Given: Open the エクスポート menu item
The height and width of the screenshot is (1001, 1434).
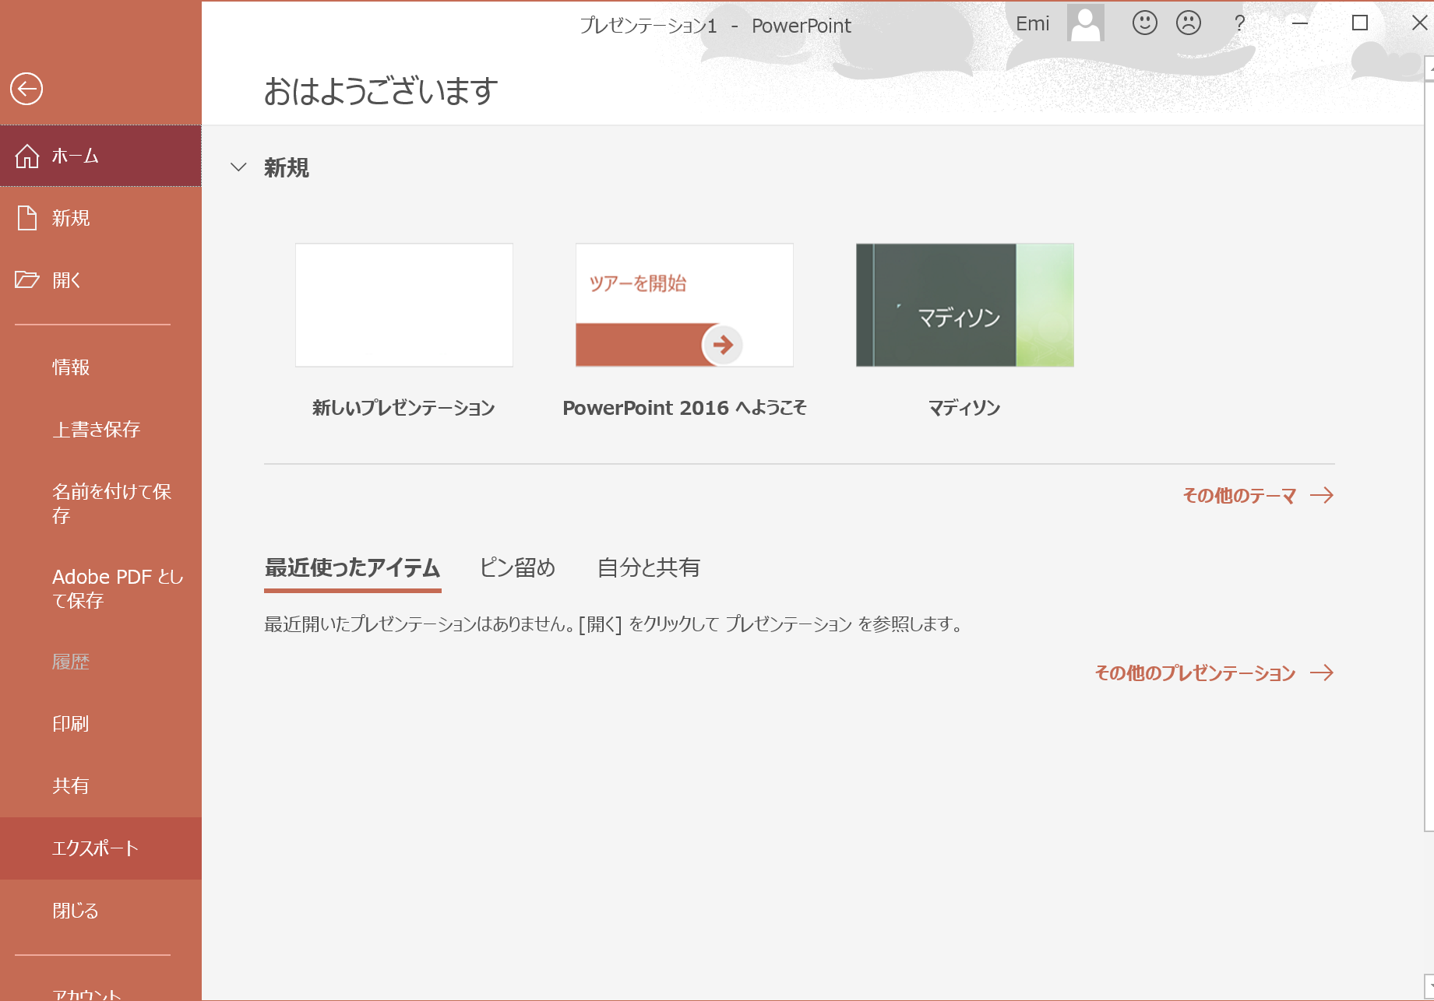Looking at the screenshot, I should [x=95, y=848].
